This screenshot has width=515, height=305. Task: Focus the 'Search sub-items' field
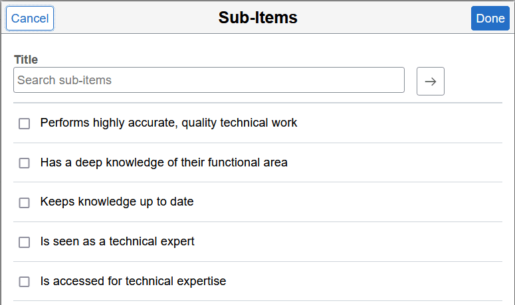pyautogui.click(x=209, y=80)
